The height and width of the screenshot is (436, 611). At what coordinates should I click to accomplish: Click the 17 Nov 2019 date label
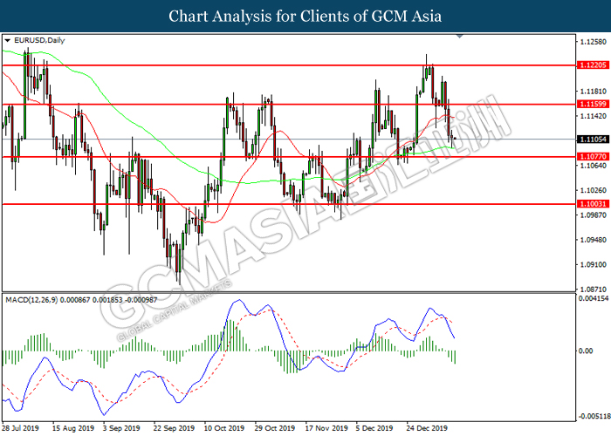click(x=326, y=428)
